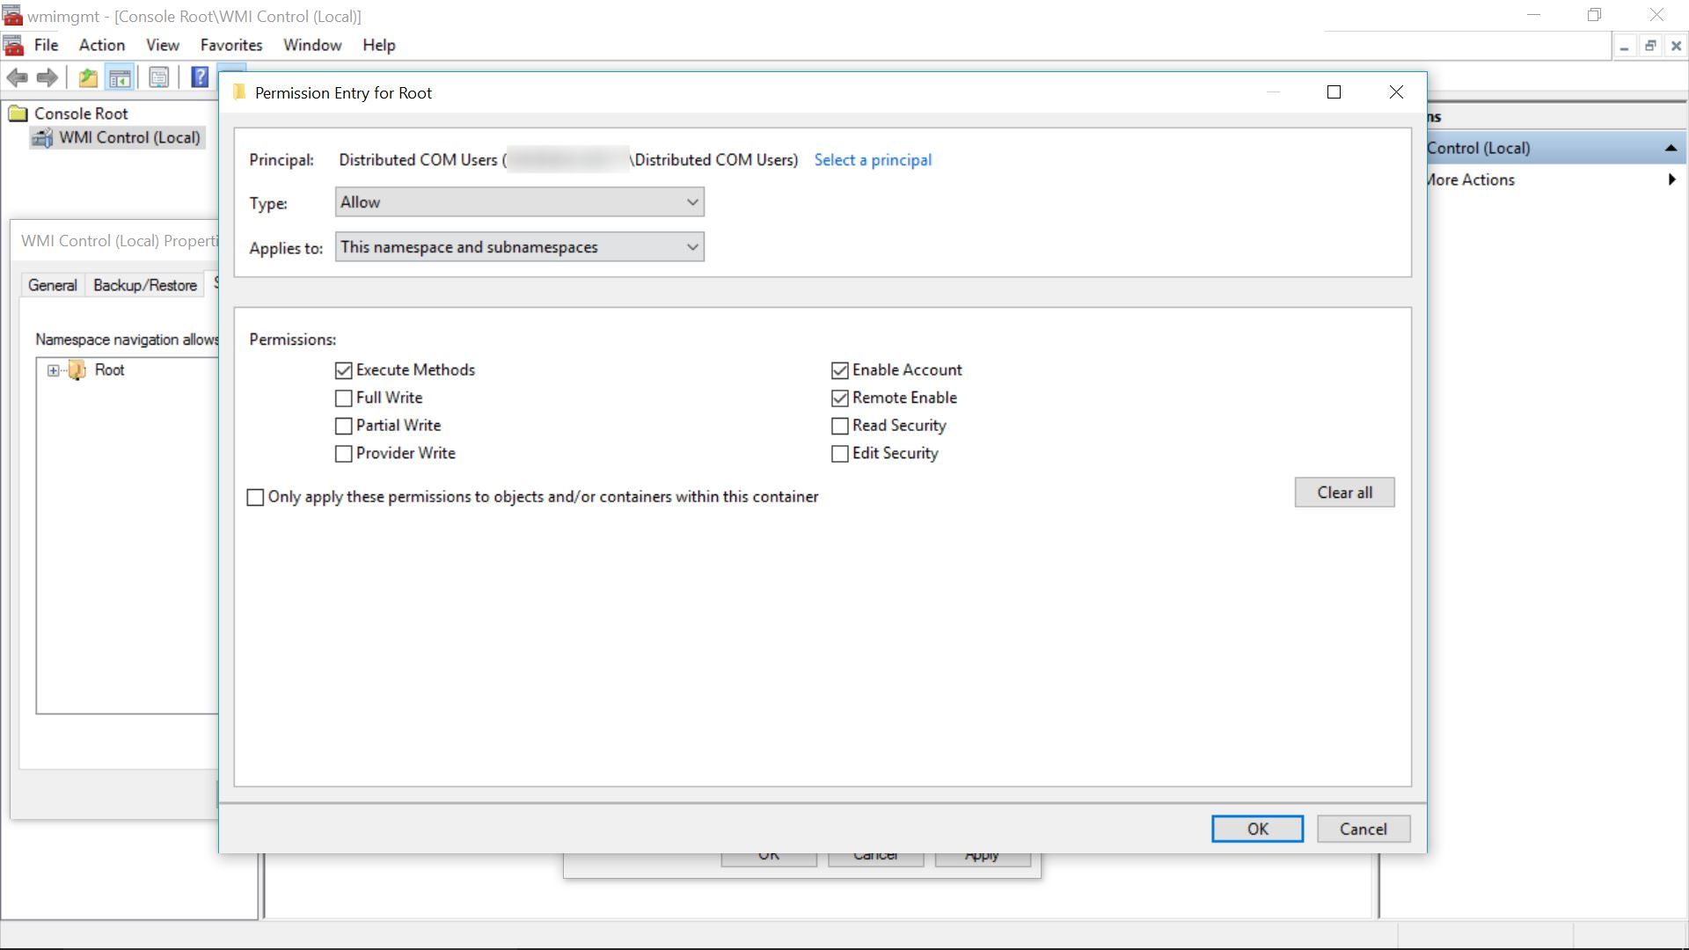Image resolution: width=1689 pixels, height=950 pixels.
Task: Click the Forward navigation arrow
Action: click(47, 77)
